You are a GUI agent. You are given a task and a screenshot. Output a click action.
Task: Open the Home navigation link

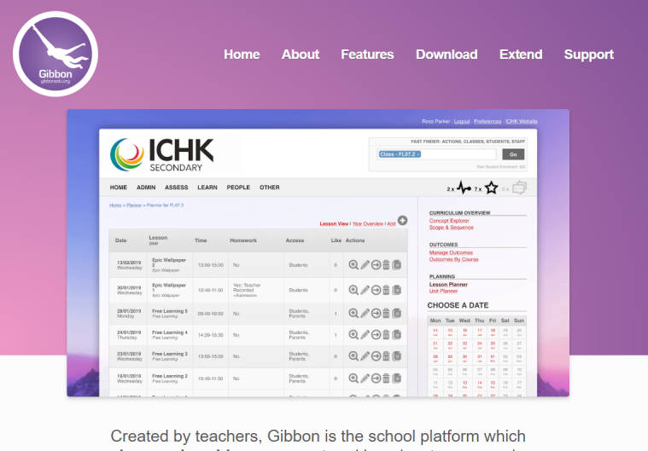coord(242,54)
